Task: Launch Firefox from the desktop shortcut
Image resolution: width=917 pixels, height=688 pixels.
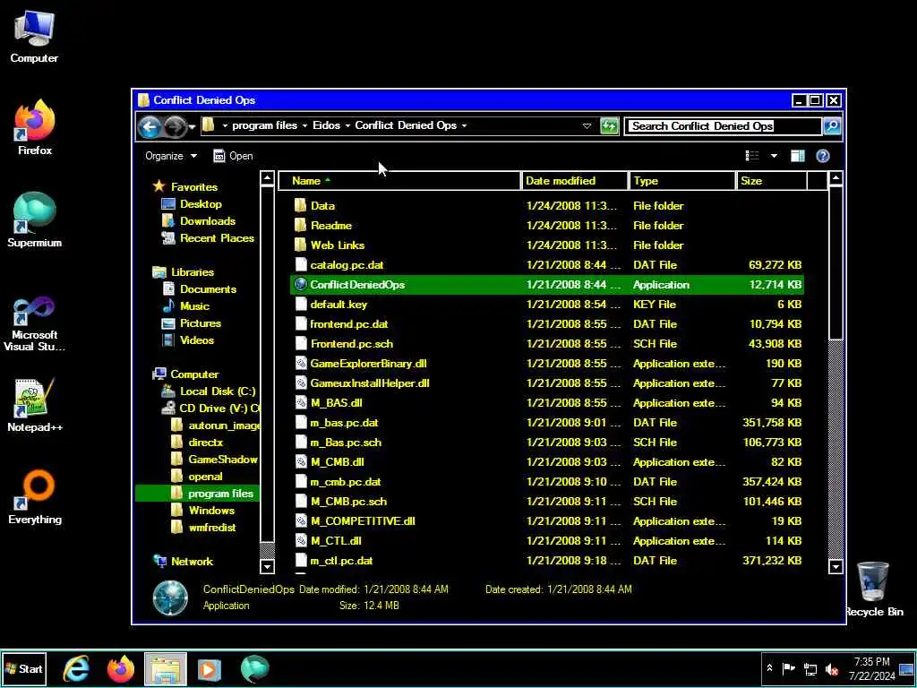Action: point(35,127)
